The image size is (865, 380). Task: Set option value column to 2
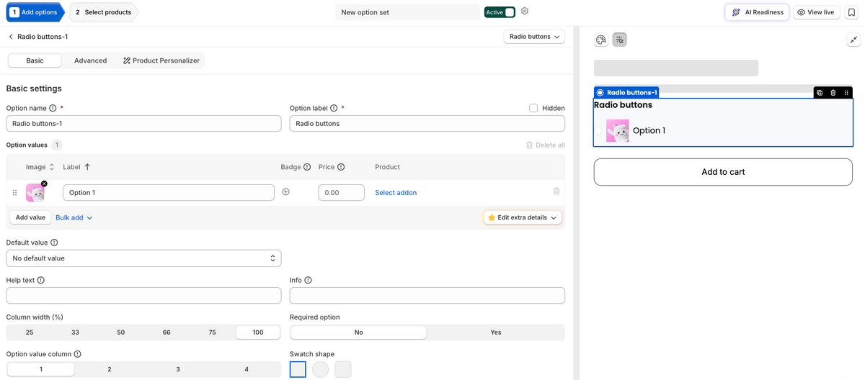(110, 369)
